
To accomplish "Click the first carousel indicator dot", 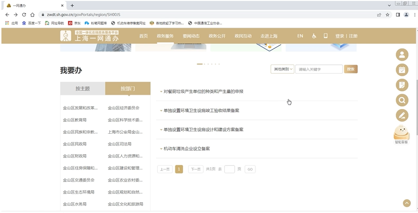I will click(x=200, y=64).
